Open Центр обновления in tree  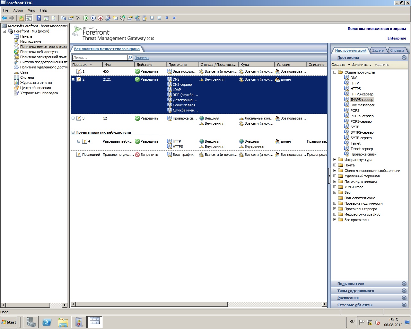[35, 88]
